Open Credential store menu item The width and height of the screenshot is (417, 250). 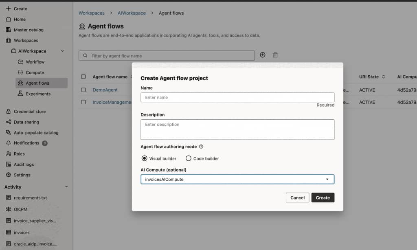pyautogui.click(x=29, y=112)
